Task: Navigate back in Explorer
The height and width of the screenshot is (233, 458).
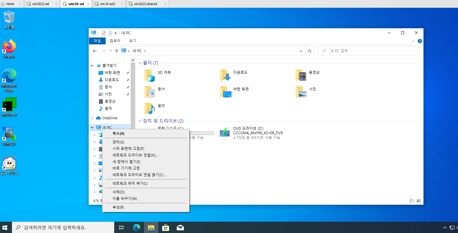Action: coord(95,51)
